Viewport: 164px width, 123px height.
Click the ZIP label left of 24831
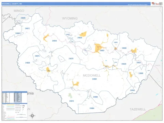(124, 64)
